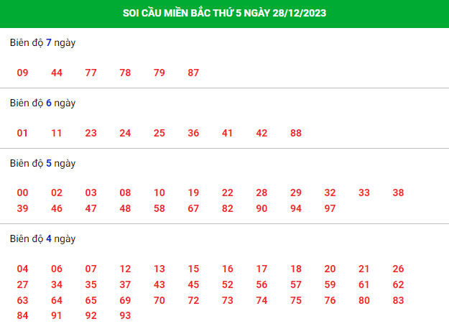
Task: Click number 88 under Biên độ 6 ngày
Action: coord(296,133)
